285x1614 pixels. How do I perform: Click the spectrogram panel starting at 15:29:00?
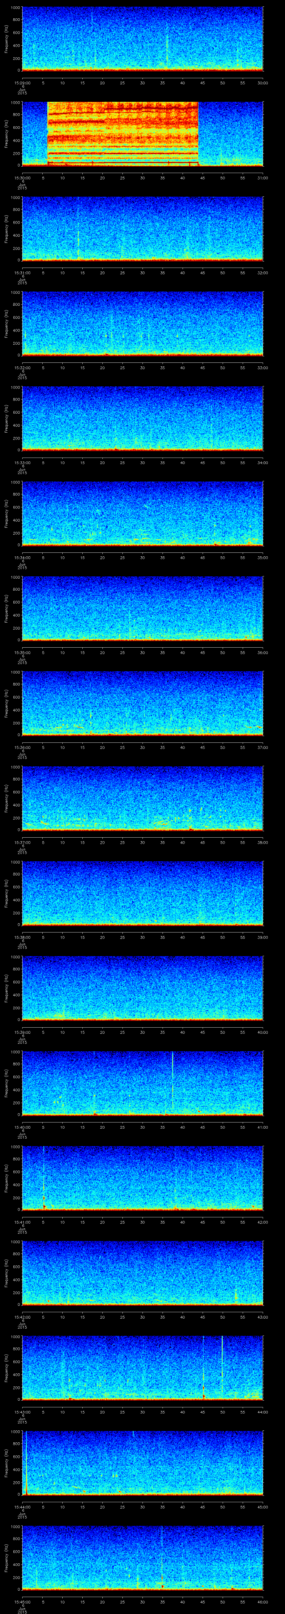(x=142, y=39)
